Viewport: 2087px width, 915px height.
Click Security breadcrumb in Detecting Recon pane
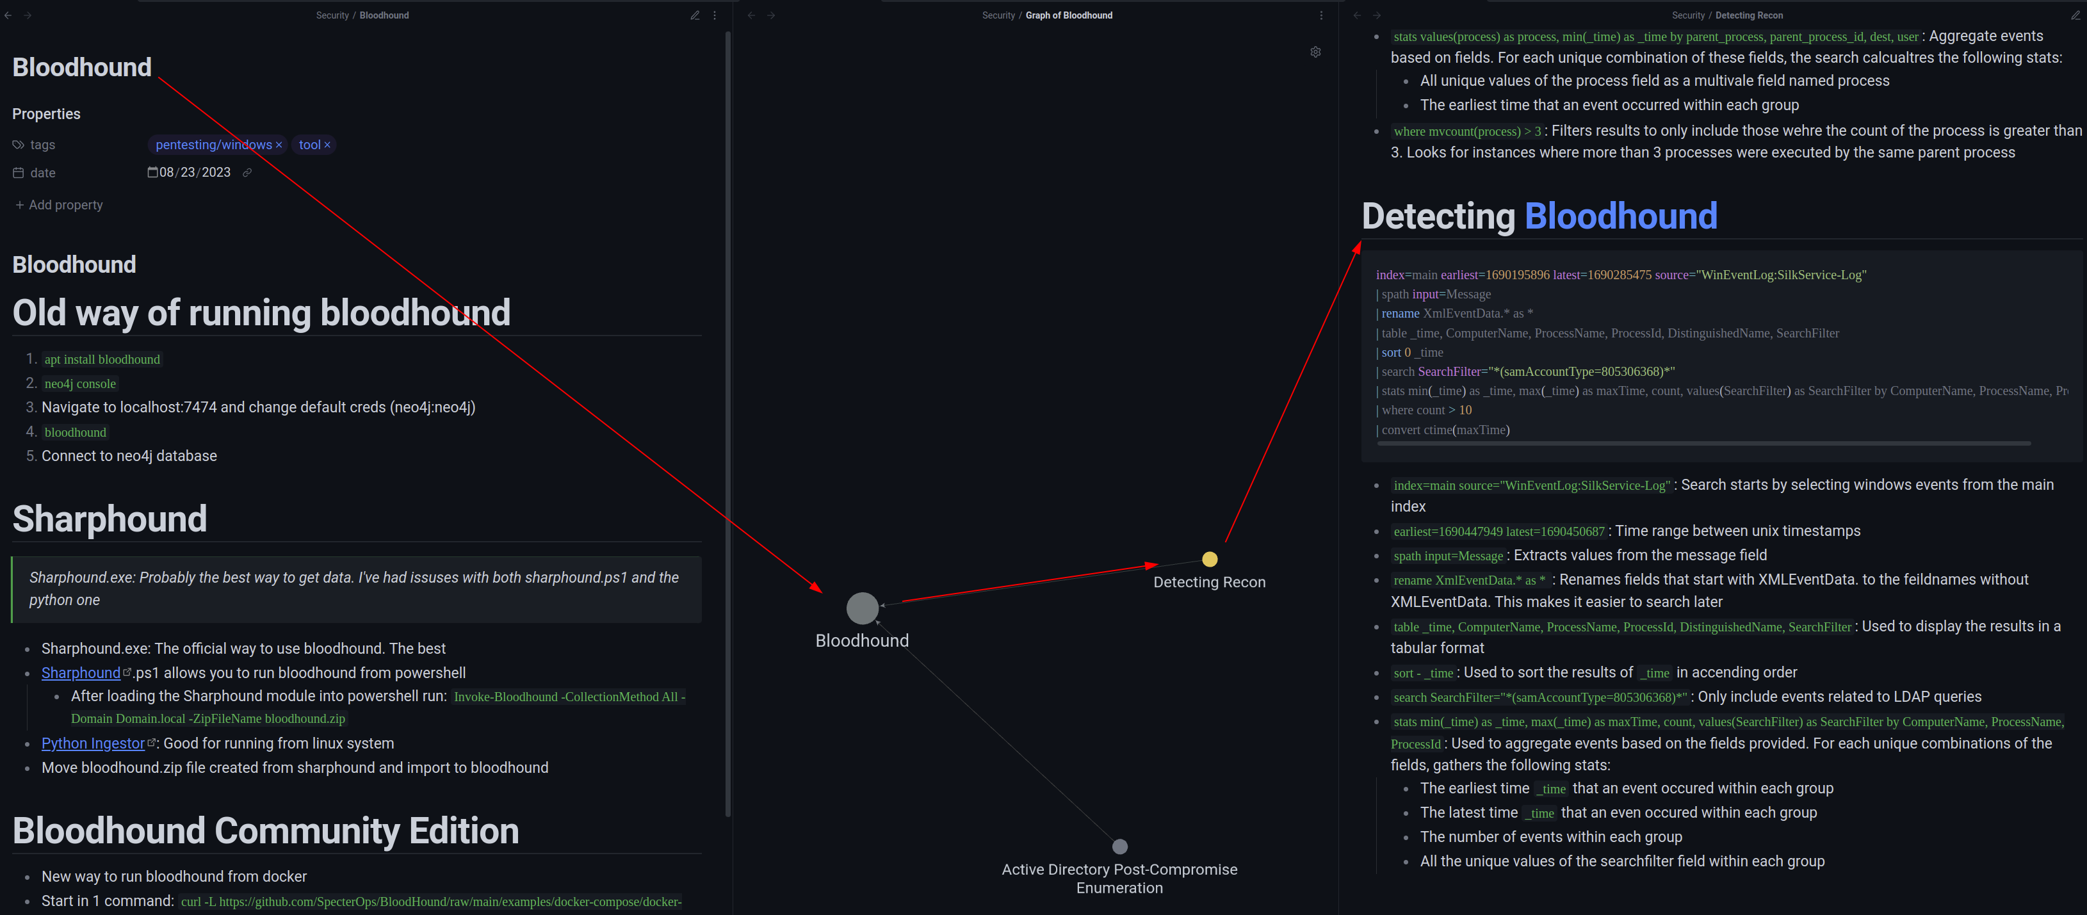point(1687,15)
